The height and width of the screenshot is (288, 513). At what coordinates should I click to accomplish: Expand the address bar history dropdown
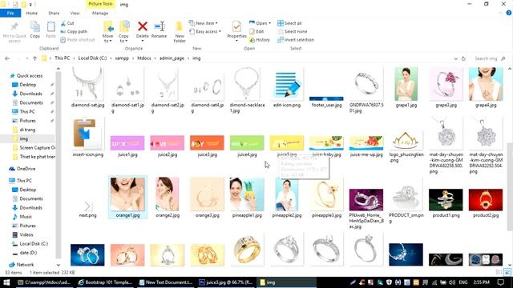pyautogui.click(x=456, y=58)
